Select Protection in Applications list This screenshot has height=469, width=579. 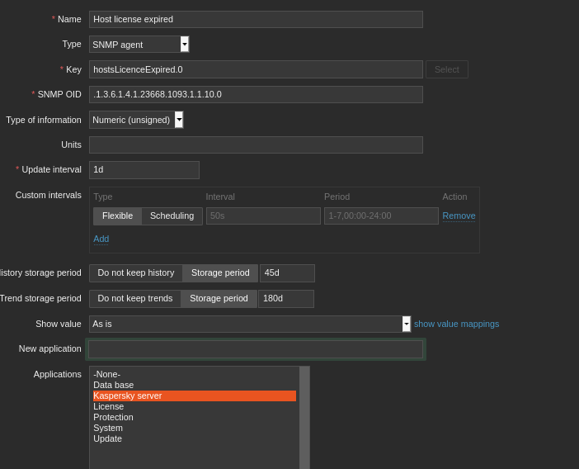coord(113,418)
